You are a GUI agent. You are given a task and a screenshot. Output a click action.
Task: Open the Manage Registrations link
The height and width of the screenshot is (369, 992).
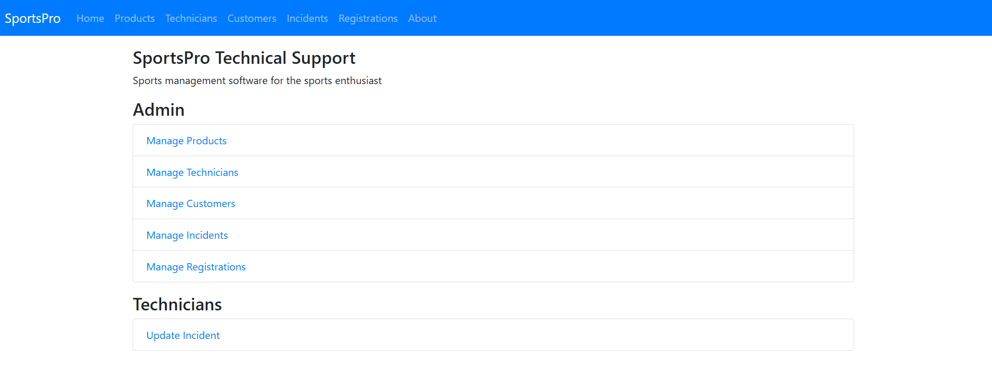coord(196,267)
